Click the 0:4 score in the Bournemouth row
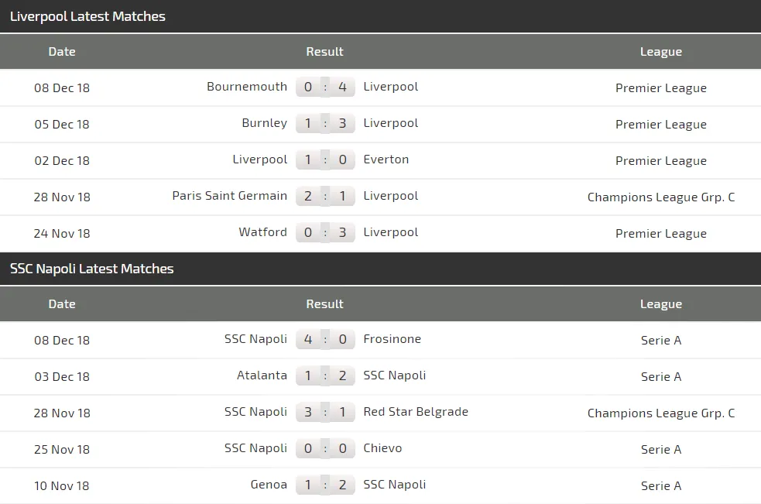Viewport: 761px width, 504px height. 325,87
